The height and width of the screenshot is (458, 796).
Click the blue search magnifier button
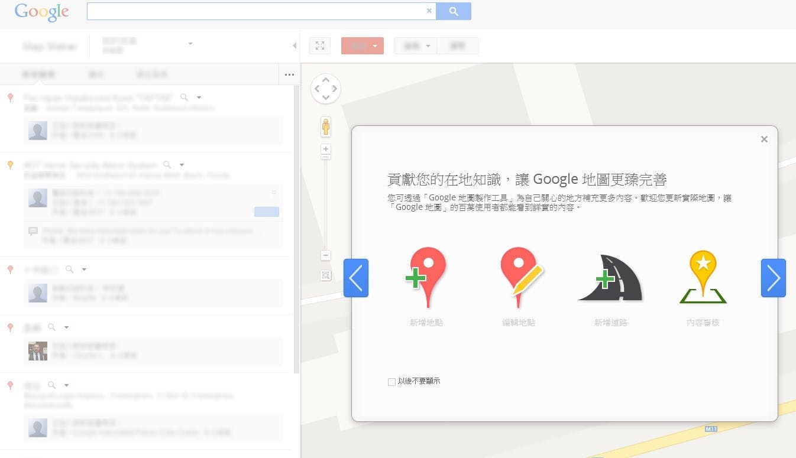coord(454,11)
